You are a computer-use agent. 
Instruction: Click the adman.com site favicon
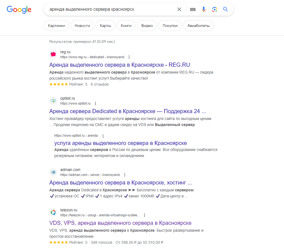click(53, 172)
